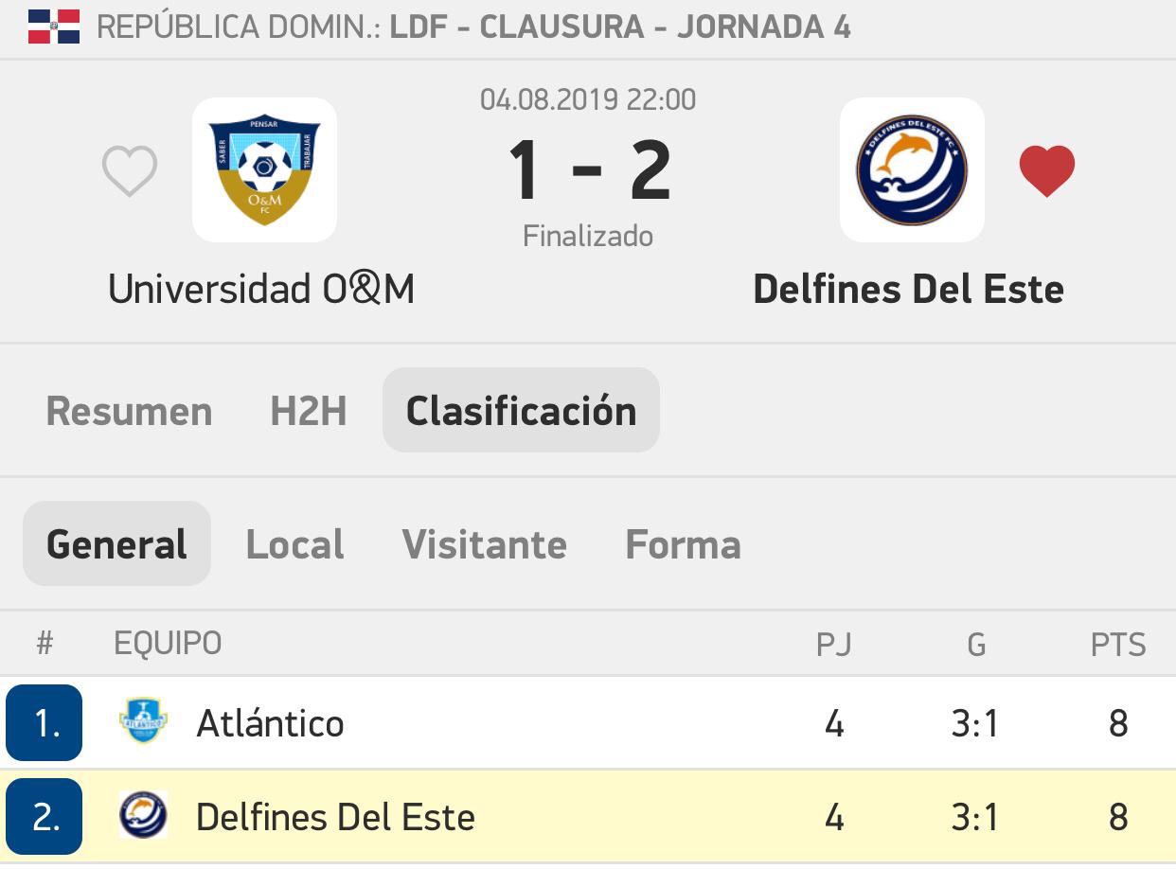Open the Forma standings view
Screen dimensions: 1176x869
(x=683, y=544)
